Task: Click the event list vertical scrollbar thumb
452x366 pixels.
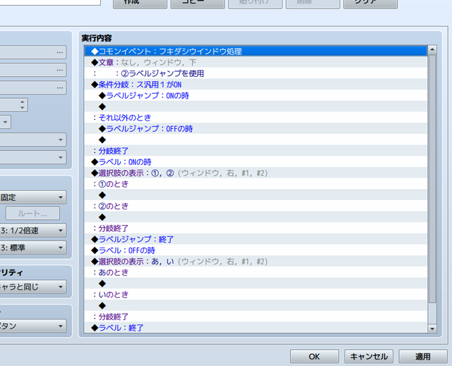Action: pos(432,178)
